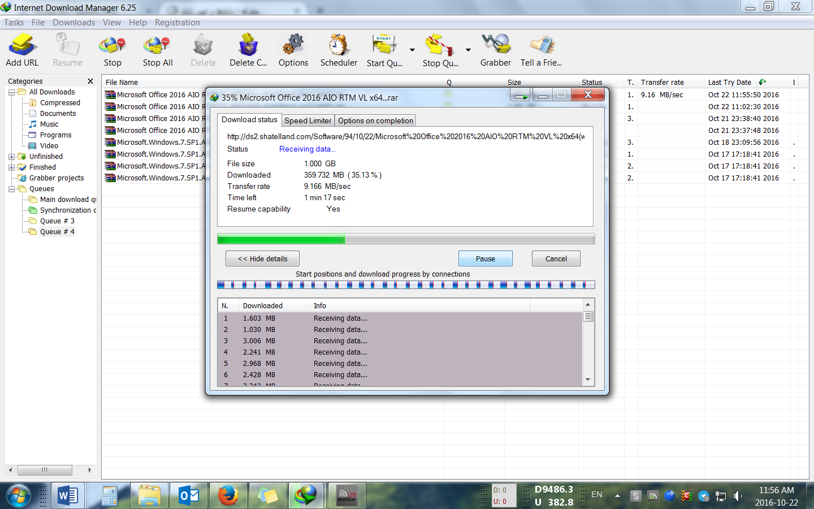The image size is (814, 509).
Task: Click the Delete Completed toolbar icon
Action: (x=248, y=50)
